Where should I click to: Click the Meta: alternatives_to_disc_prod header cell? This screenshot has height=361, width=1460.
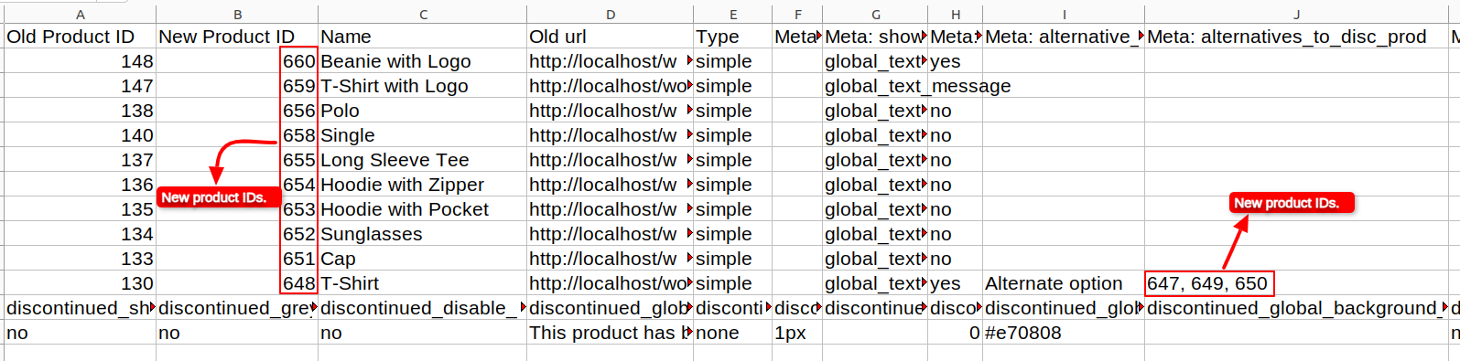tap(1296, 37)
